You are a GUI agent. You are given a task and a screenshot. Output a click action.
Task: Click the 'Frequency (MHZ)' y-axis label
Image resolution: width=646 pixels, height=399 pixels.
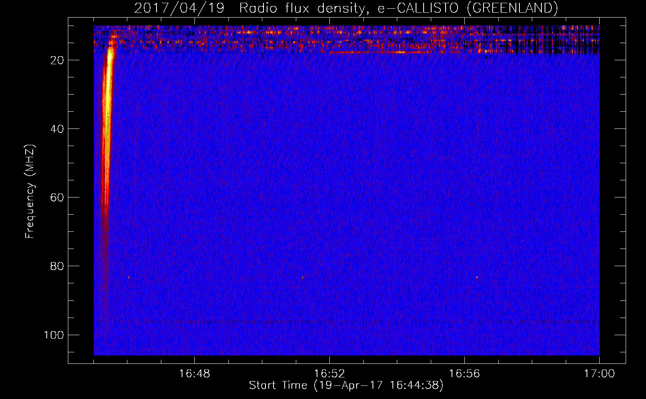30,192
